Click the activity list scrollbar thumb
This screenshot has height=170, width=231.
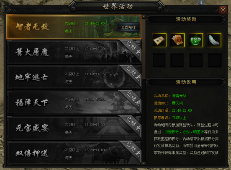coord(144,49)
